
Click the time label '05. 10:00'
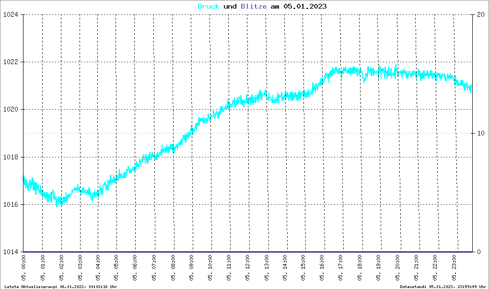(210, 268)
